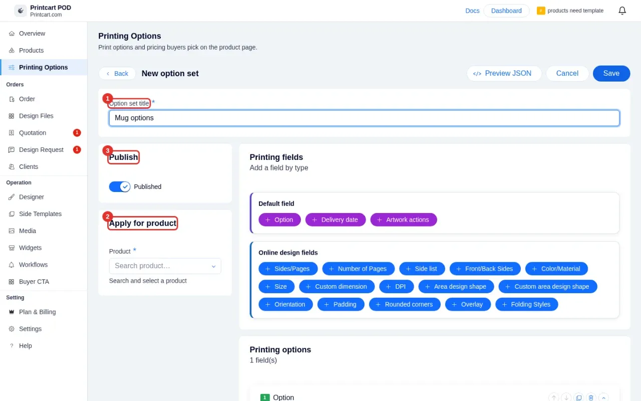
Task: Click the Designer brush icon
Action: coord(12,197)
